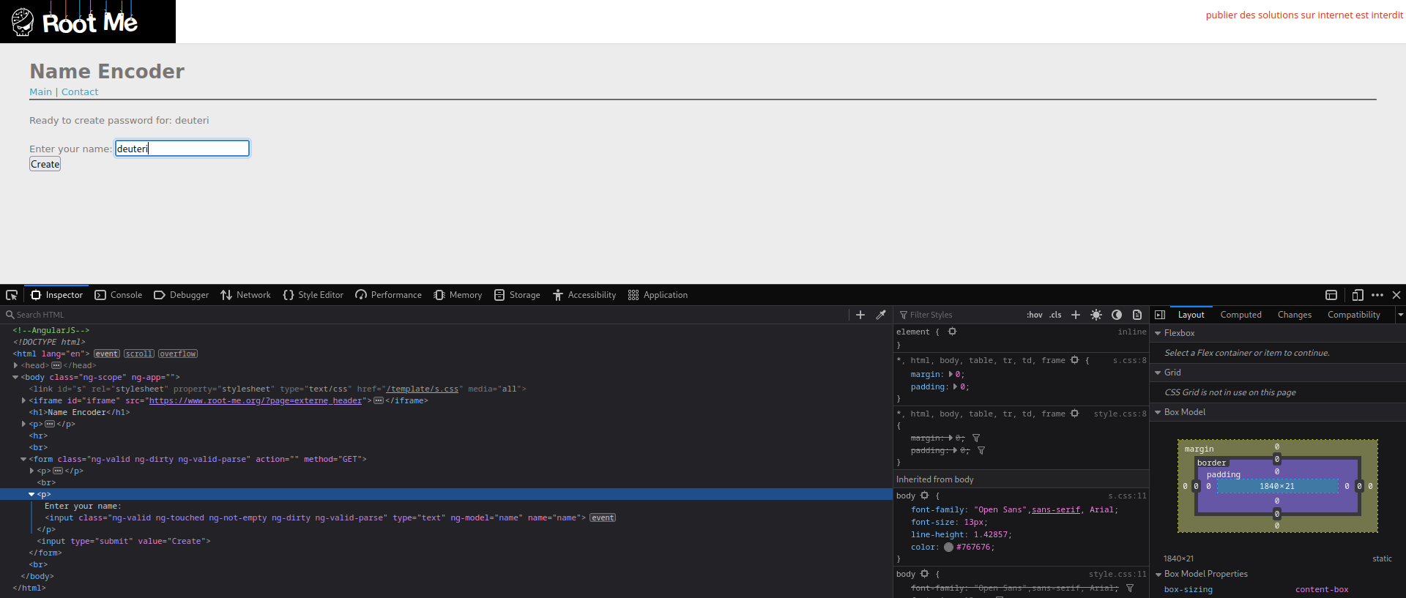Filter overridden padding property icon
Screen dimensions: 1406x598
click(x=981, y=450)
